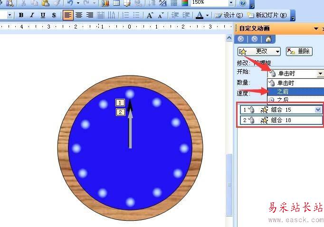Click animation tag 1 on slide
This screenshot has height=227, width=324.
tap(120, 103)
